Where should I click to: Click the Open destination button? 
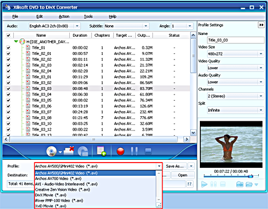coord(183,175)
